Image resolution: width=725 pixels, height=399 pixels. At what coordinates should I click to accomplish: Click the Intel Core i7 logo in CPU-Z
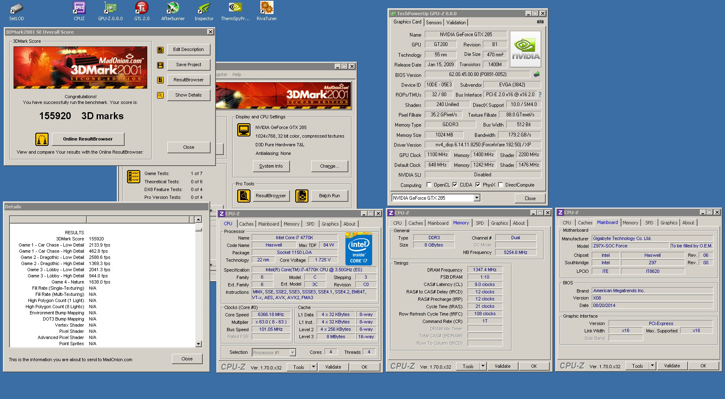pyautogui.click(x=359, y=249)
